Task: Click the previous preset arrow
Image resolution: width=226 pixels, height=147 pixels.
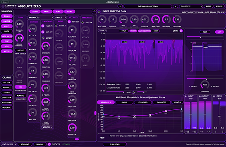Action: pos(120,6)
